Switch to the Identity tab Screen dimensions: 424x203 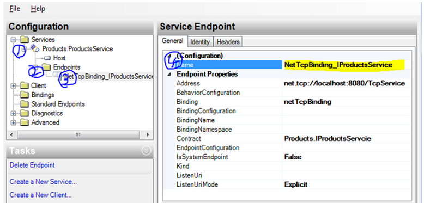200,42
